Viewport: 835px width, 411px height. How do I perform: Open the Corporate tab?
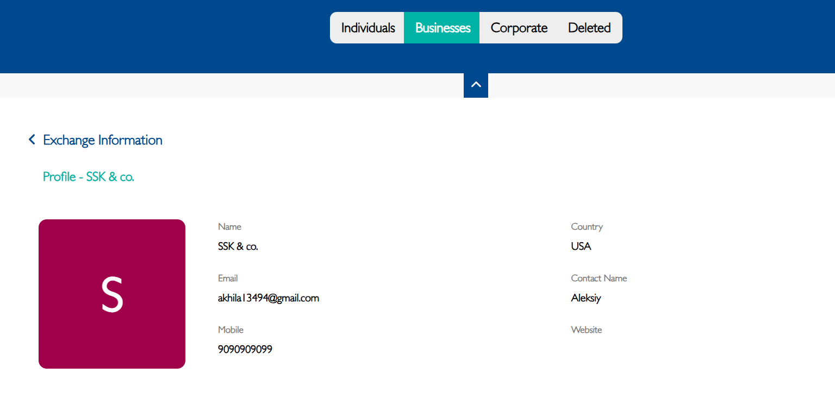pos(519,28)
